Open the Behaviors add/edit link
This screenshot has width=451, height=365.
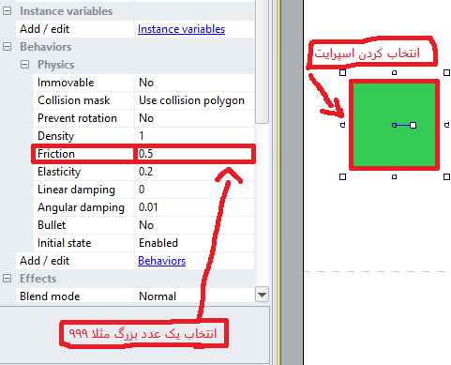tap(162, 261)
